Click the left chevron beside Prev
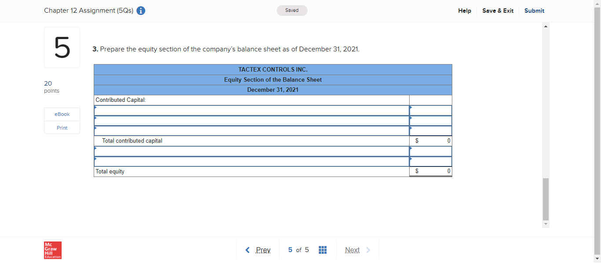This screenshot has height=263, width=601. click(x=247, y=249)
